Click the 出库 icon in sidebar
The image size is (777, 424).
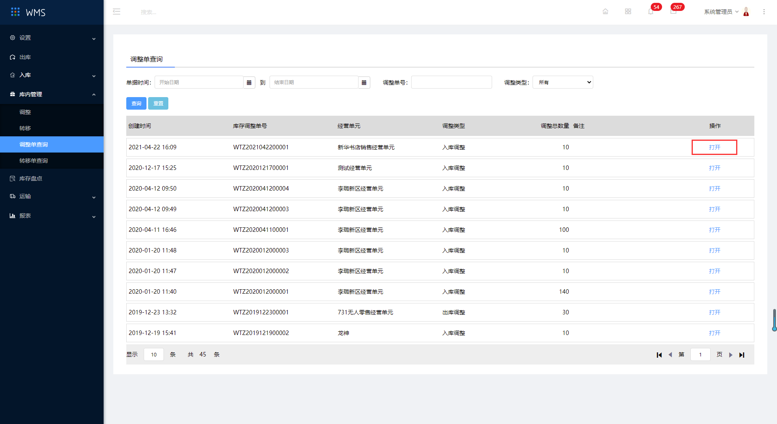13,57
